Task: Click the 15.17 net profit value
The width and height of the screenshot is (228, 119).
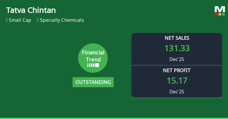Action: (177, 81)
